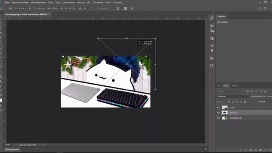272x153 pixels.
Task: Hide the top layer 'Слой 1'
Action: (x=218, y=108)
